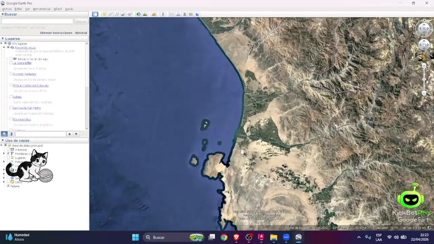434x244 pixels.
Task: Check the El London Eye checkbox
Action: tap(11, 119)
